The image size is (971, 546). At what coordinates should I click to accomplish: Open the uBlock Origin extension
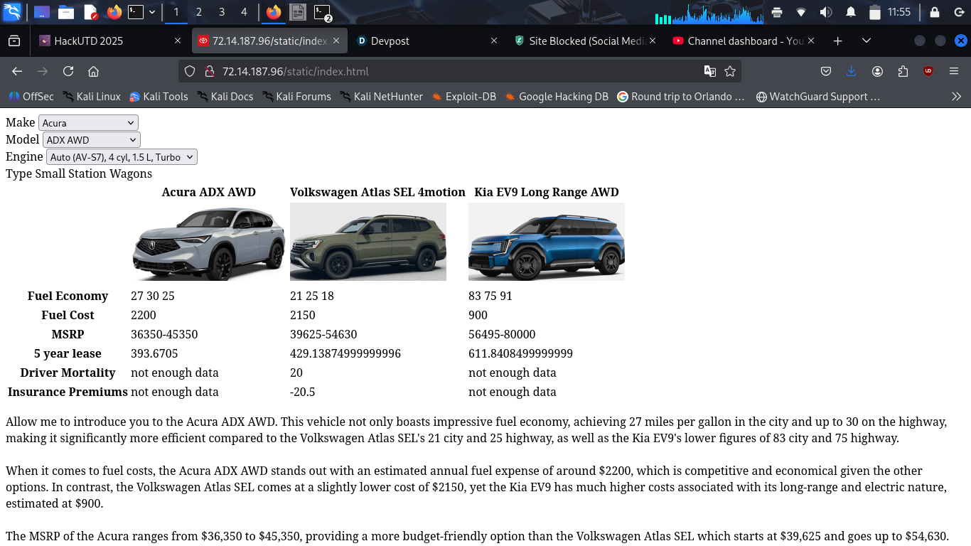928,71
